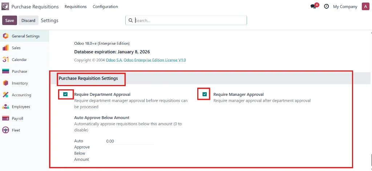Click the General Settings sidebar icon

point(5,36)
